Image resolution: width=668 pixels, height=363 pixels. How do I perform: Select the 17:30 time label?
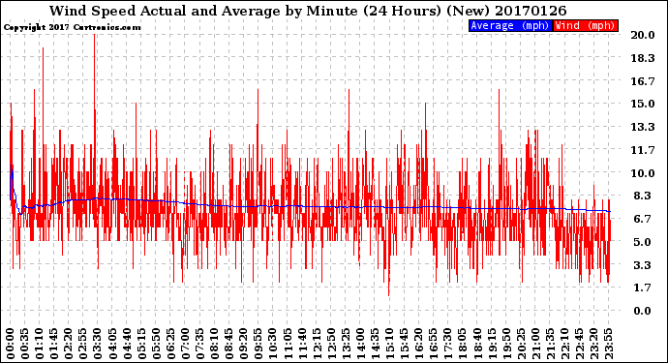click(447, 344)
